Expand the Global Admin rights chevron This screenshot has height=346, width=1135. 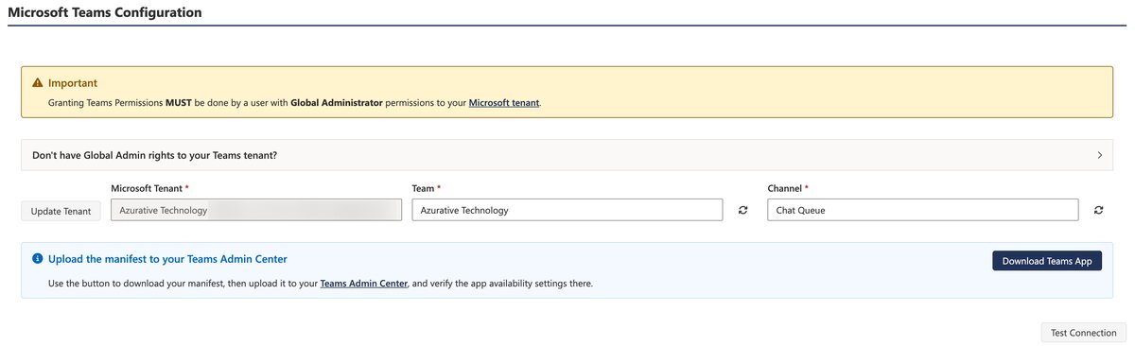tap(1099, 155)
